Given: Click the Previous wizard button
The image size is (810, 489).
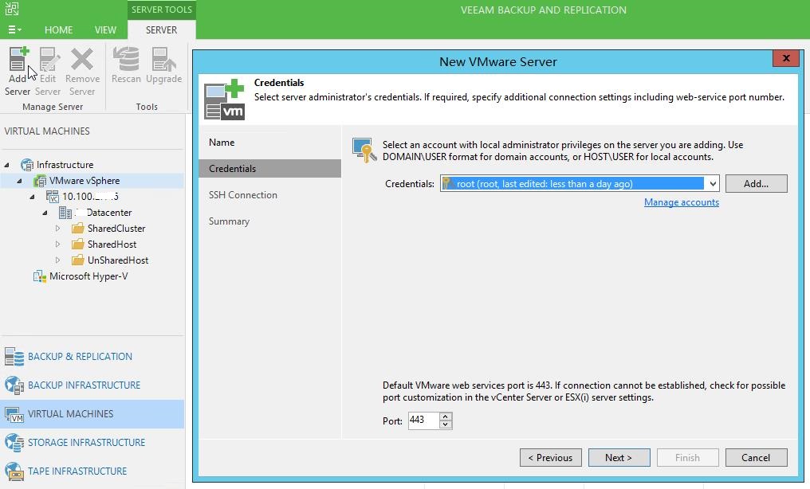Looking at the screenshot, I should pyautogui.click(x=551, y=457).
